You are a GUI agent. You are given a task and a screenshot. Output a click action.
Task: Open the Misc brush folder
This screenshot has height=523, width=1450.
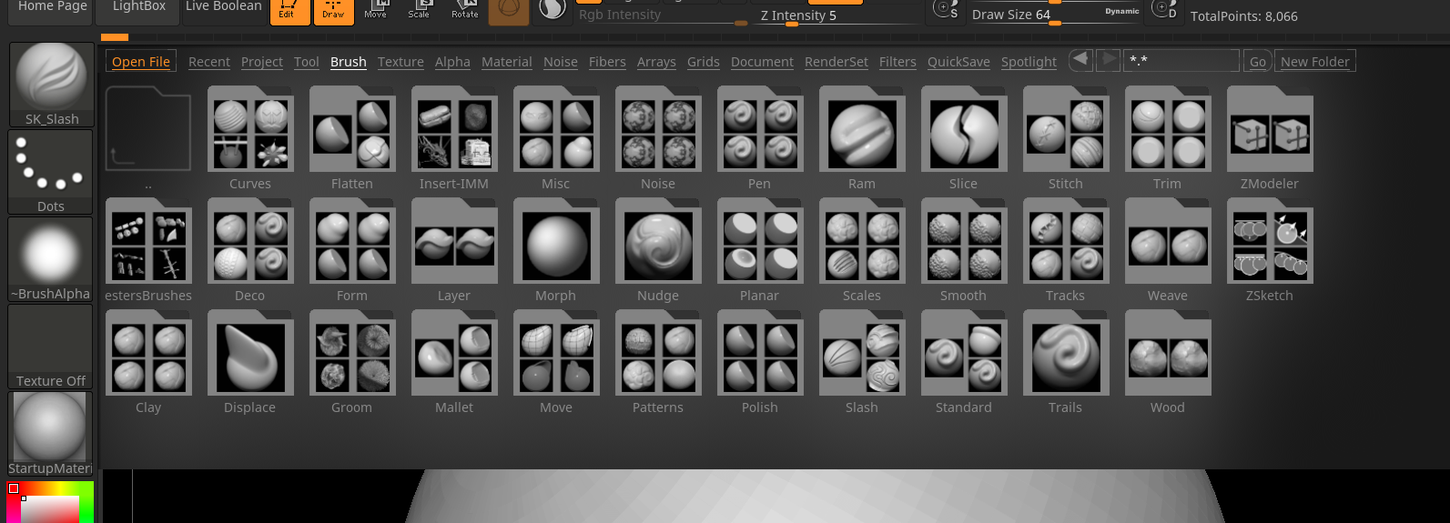[556, 130]
